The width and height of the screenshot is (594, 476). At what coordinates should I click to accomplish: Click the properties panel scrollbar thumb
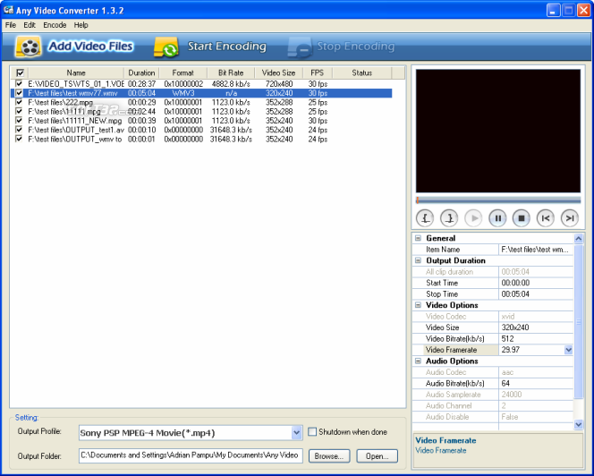tap(579, 322)
